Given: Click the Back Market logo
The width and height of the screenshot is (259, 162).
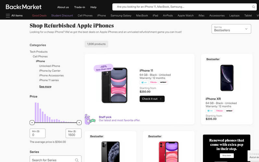Looking at the screenshot, I should point(23,7).
